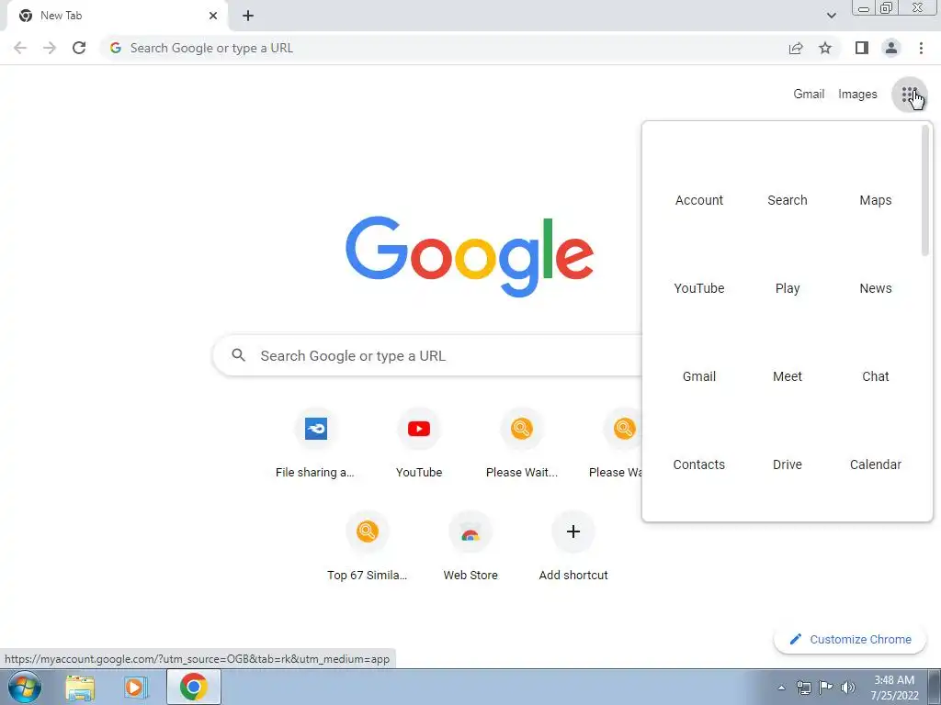
Task: Open the Windows Start button
Action: [x=25, y=687]
